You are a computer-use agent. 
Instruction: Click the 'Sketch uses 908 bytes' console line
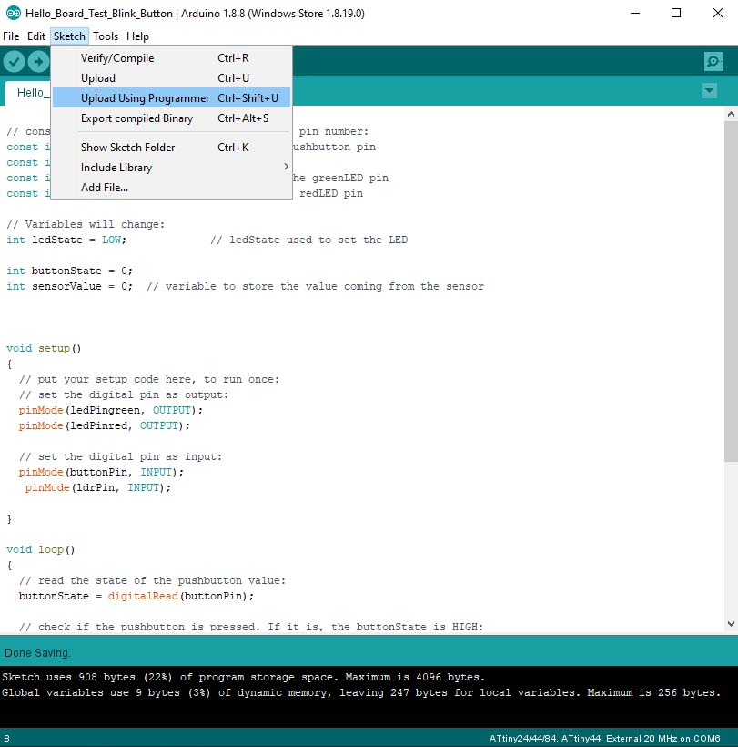243,677
